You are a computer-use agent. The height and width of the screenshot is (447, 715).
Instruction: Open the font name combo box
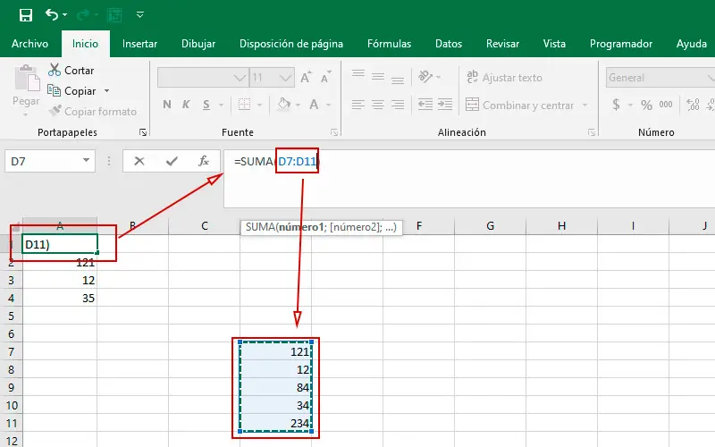click(204, 78)
